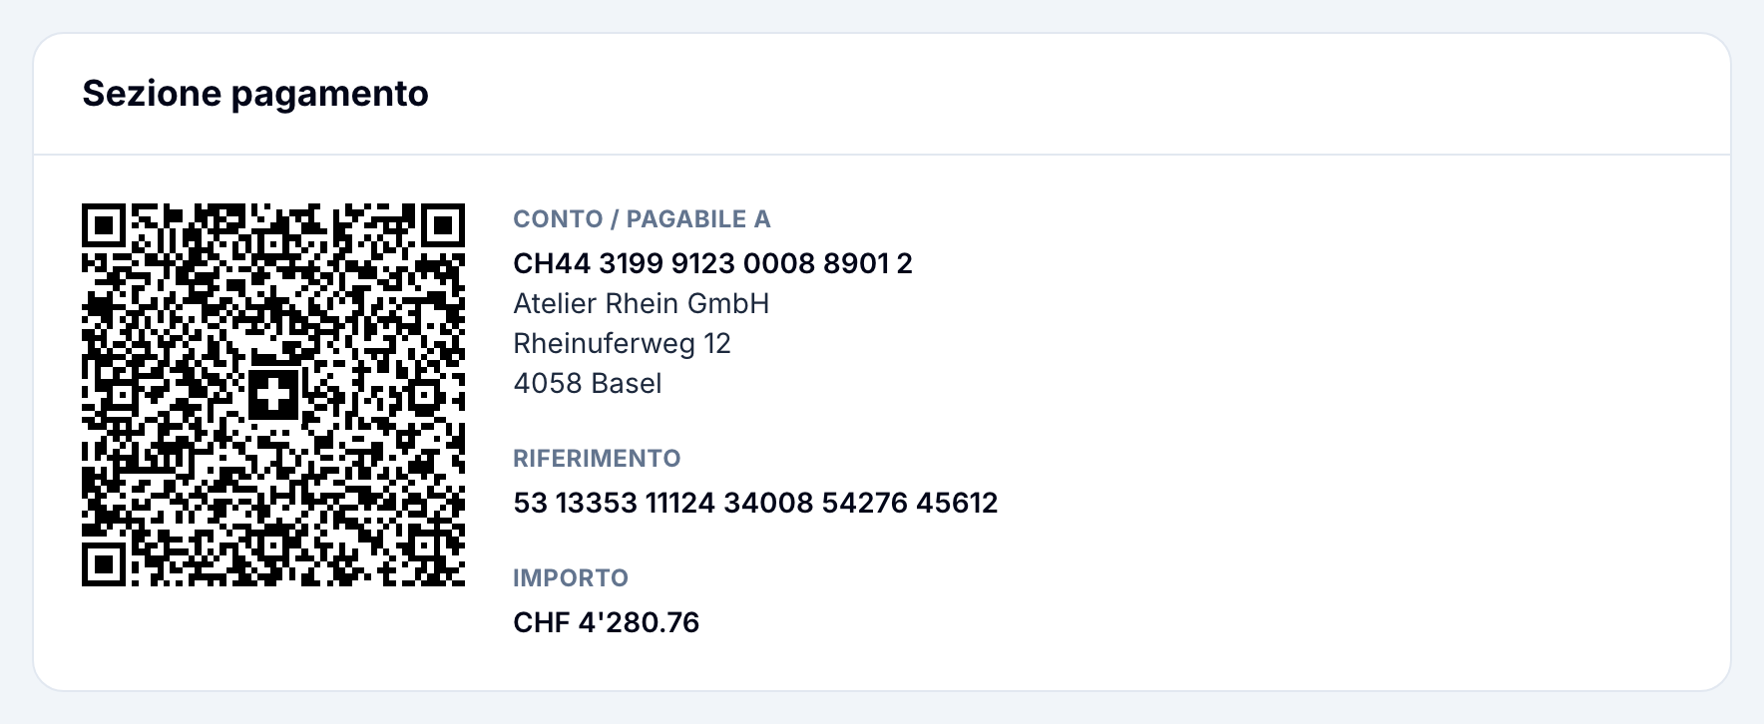Image resolution: width=1764 pixels, height=724 pixels.
Task: Click the CHF currency code in the amount
Action: coord(541,622)
